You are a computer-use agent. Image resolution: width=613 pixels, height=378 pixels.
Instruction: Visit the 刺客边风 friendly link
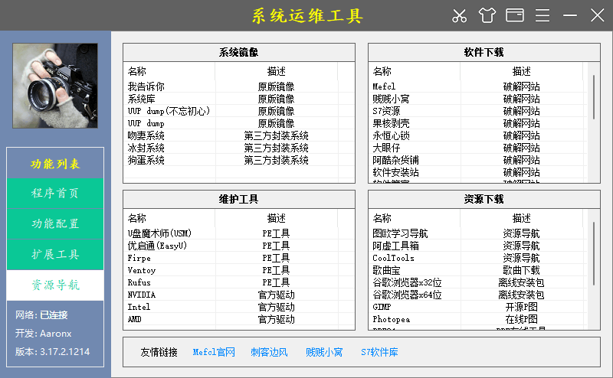tap(269, 353)
